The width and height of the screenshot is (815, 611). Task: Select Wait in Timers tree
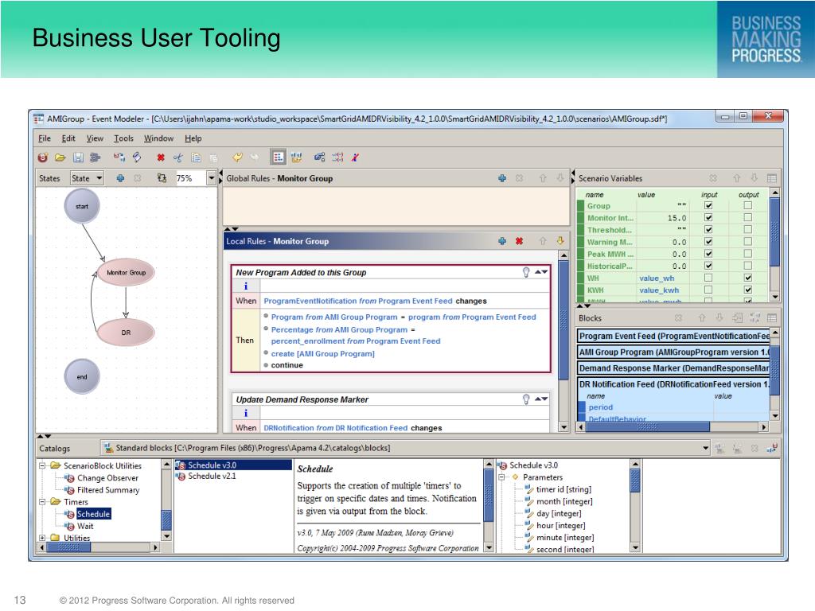point(85,526)
